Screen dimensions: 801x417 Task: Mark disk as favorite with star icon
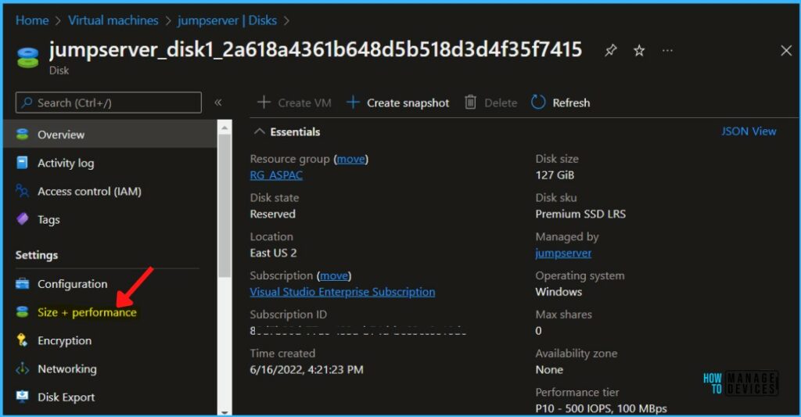[x=639, y=50]
